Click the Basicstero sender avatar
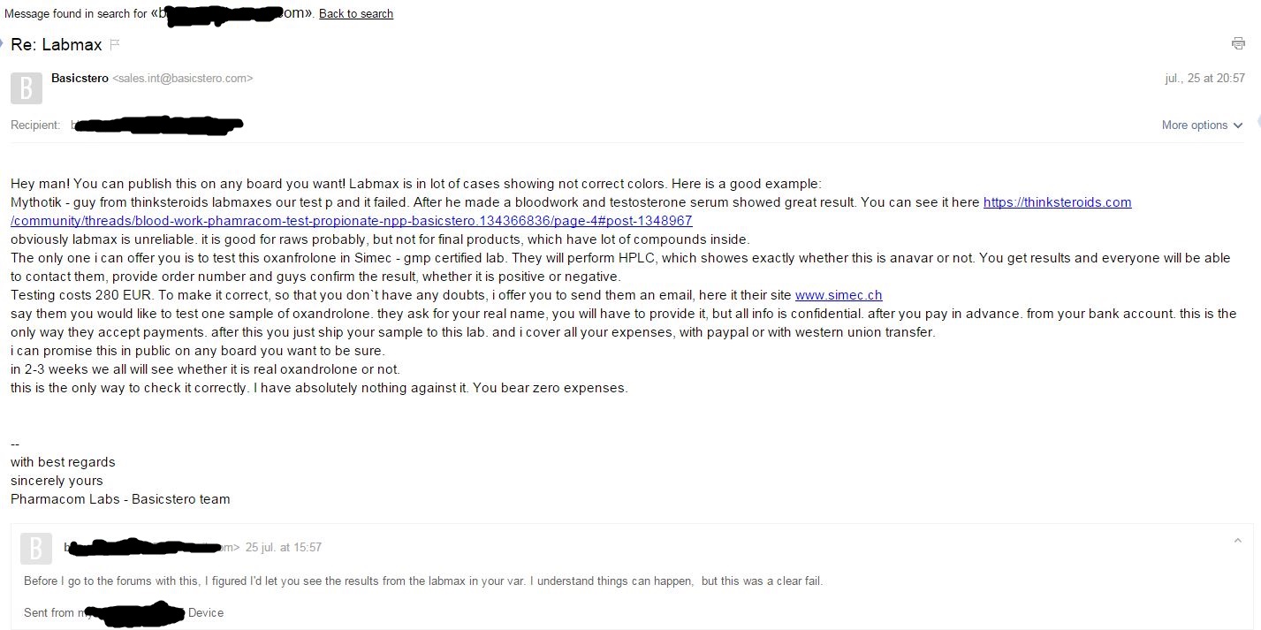The width and height of the screenshot is (1261, 630). point(27,88)
